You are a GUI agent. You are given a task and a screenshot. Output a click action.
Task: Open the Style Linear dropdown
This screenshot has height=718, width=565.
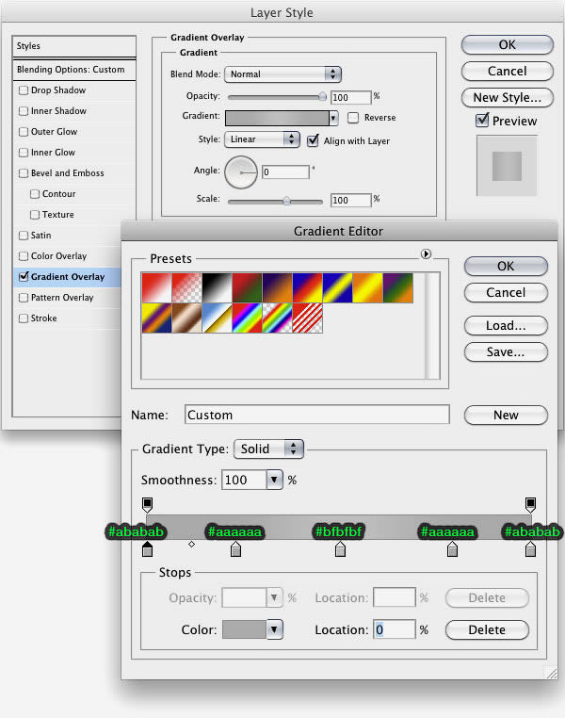[x=262, y=139]
